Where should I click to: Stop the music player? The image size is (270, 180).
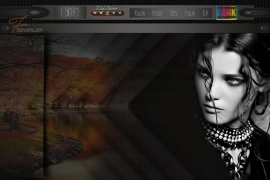coord(101,13)
